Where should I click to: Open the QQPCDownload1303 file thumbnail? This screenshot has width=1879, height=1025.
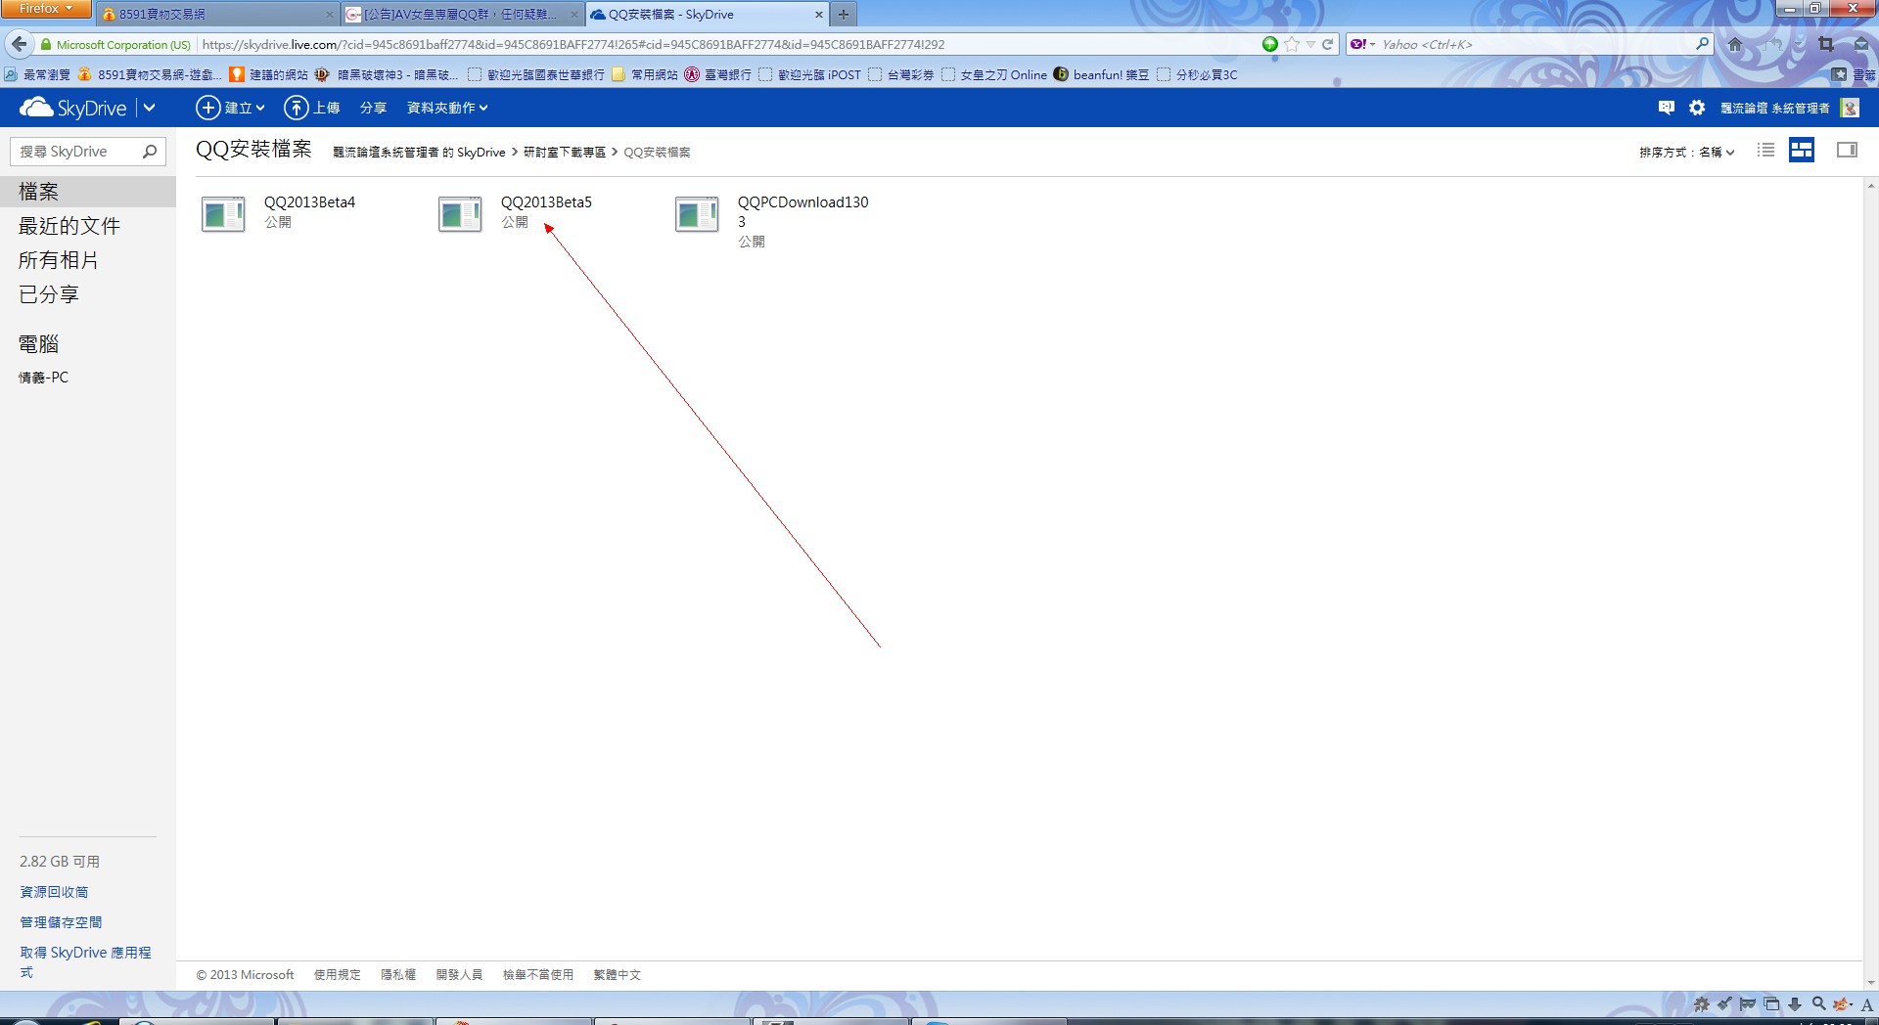(x=697, y=214)
